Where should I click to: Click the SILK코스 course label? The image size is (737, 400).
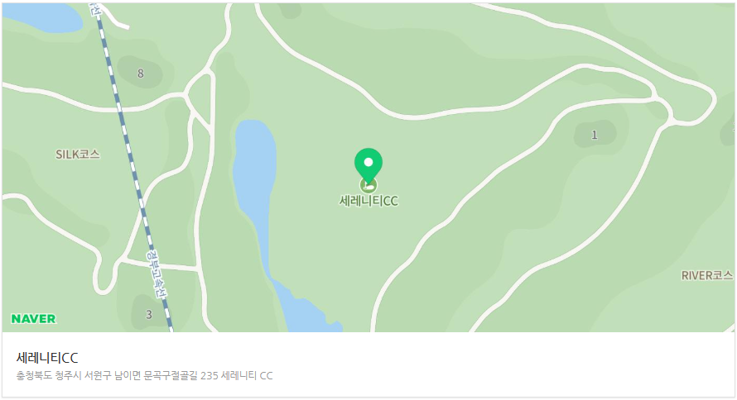coord(78,154)
